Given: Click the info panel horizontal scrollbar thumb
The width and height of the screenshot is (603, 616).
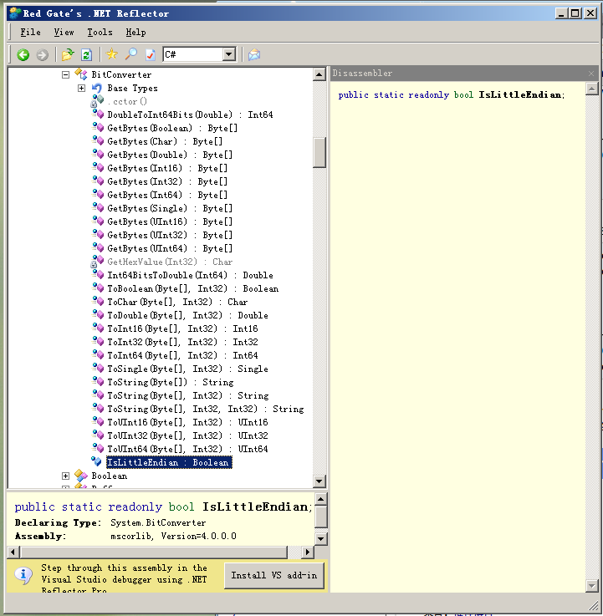Looking at the screenshot, I should [154, 552].
